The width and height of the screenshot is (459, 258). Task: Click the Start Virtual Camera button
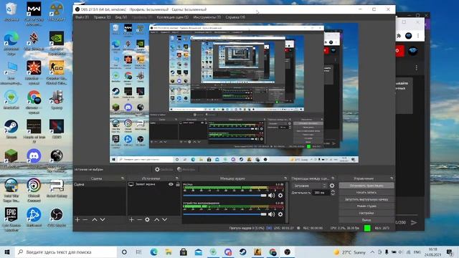tap(366, 199)
